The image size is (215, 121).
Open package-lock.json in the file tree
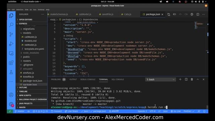(x=33, y=81)
